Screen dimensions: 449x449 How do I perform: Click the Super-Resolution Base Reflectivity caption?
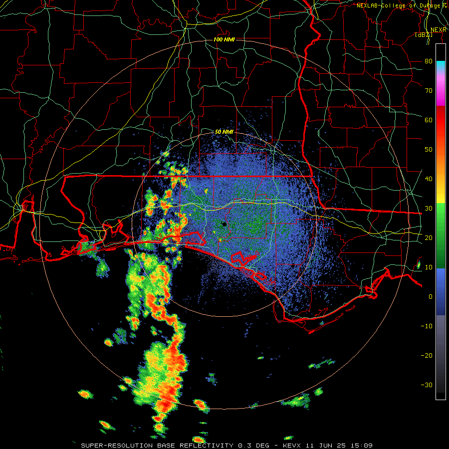click(x=226, y=446)
